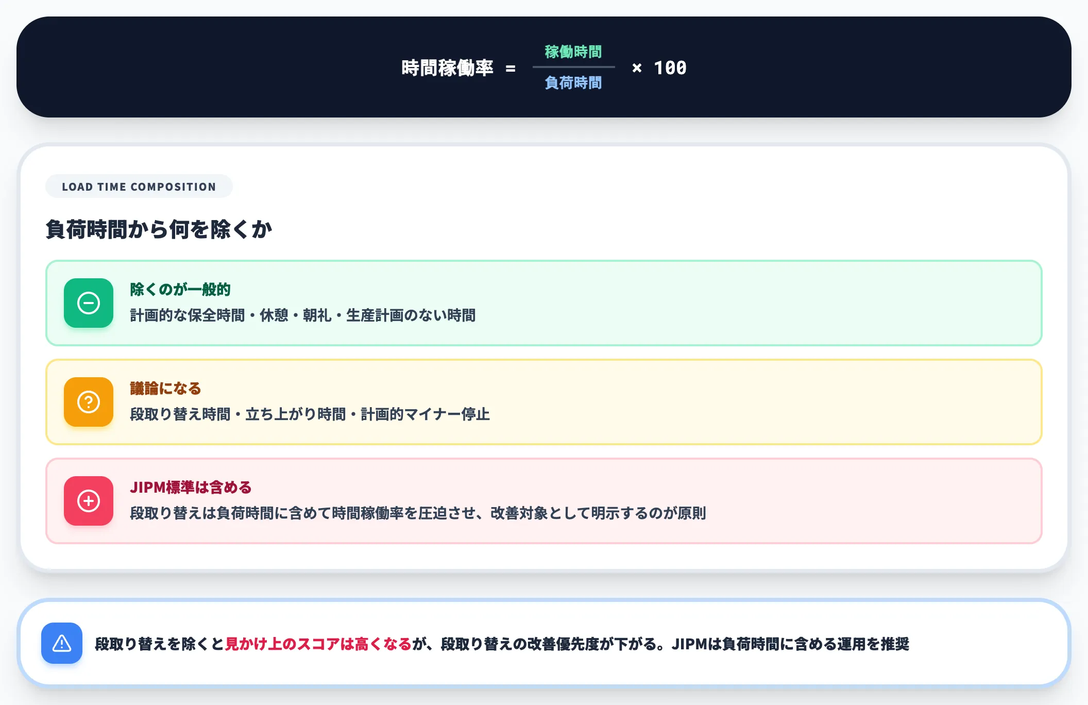Viewport: 1088px width, 705px height.
Task: Click the numerator 稼働時間
Action: [x=573, y=52]
